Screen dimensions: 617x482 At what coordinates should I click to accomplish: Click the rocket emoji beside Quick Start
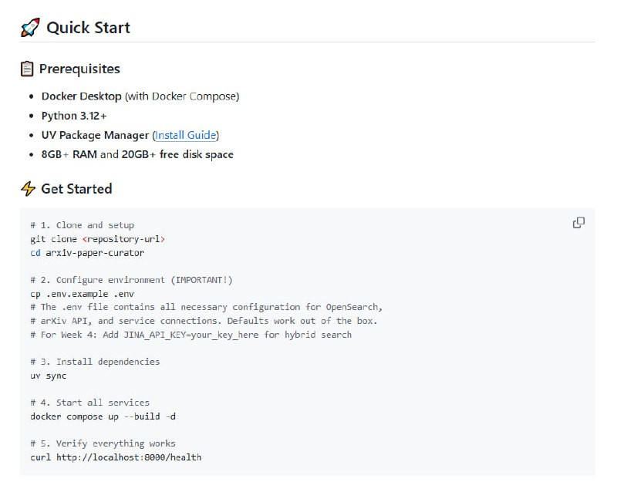pos(30,28)
